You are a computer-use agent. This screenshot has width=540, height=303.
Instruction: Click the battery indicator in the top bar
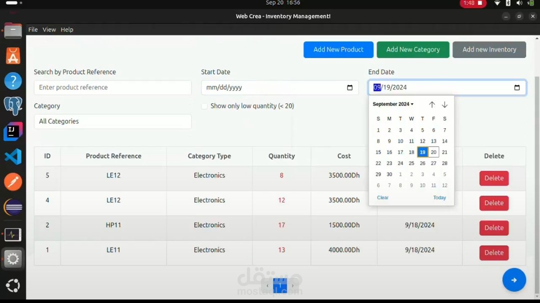point(530,3)
